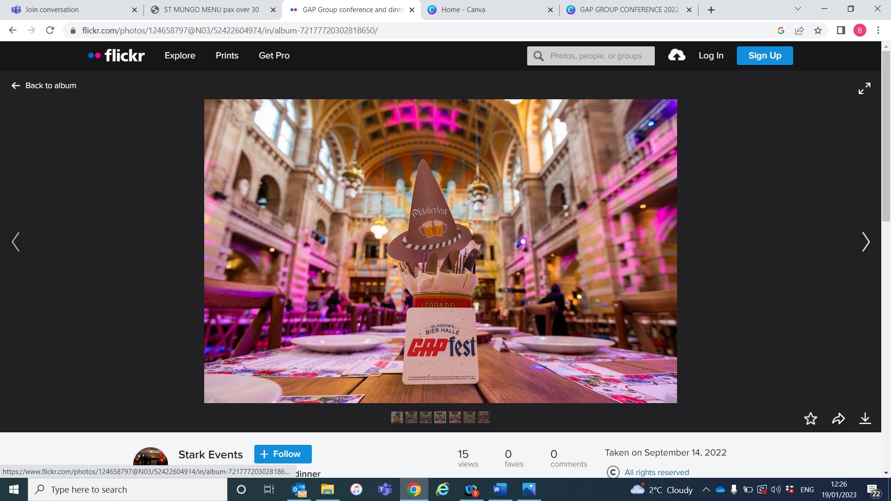Follow Stark Events
Image resolution: width=891 pixels, height=501 pixels.
click(x=283, y=454)
